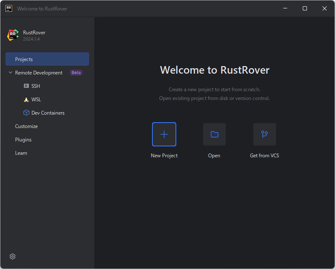This screenshot has height=269, width=335.
Task: Click the RustRover icon in the title bar
Action: pos(8,8)
